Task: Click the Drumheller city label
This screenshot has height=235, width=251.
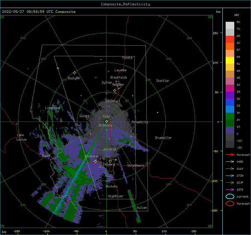Action: (x=163, y=138)
